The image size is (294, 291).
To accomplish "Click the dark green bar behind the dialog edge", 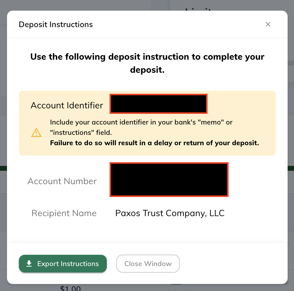I will click(x=3, y=168).
